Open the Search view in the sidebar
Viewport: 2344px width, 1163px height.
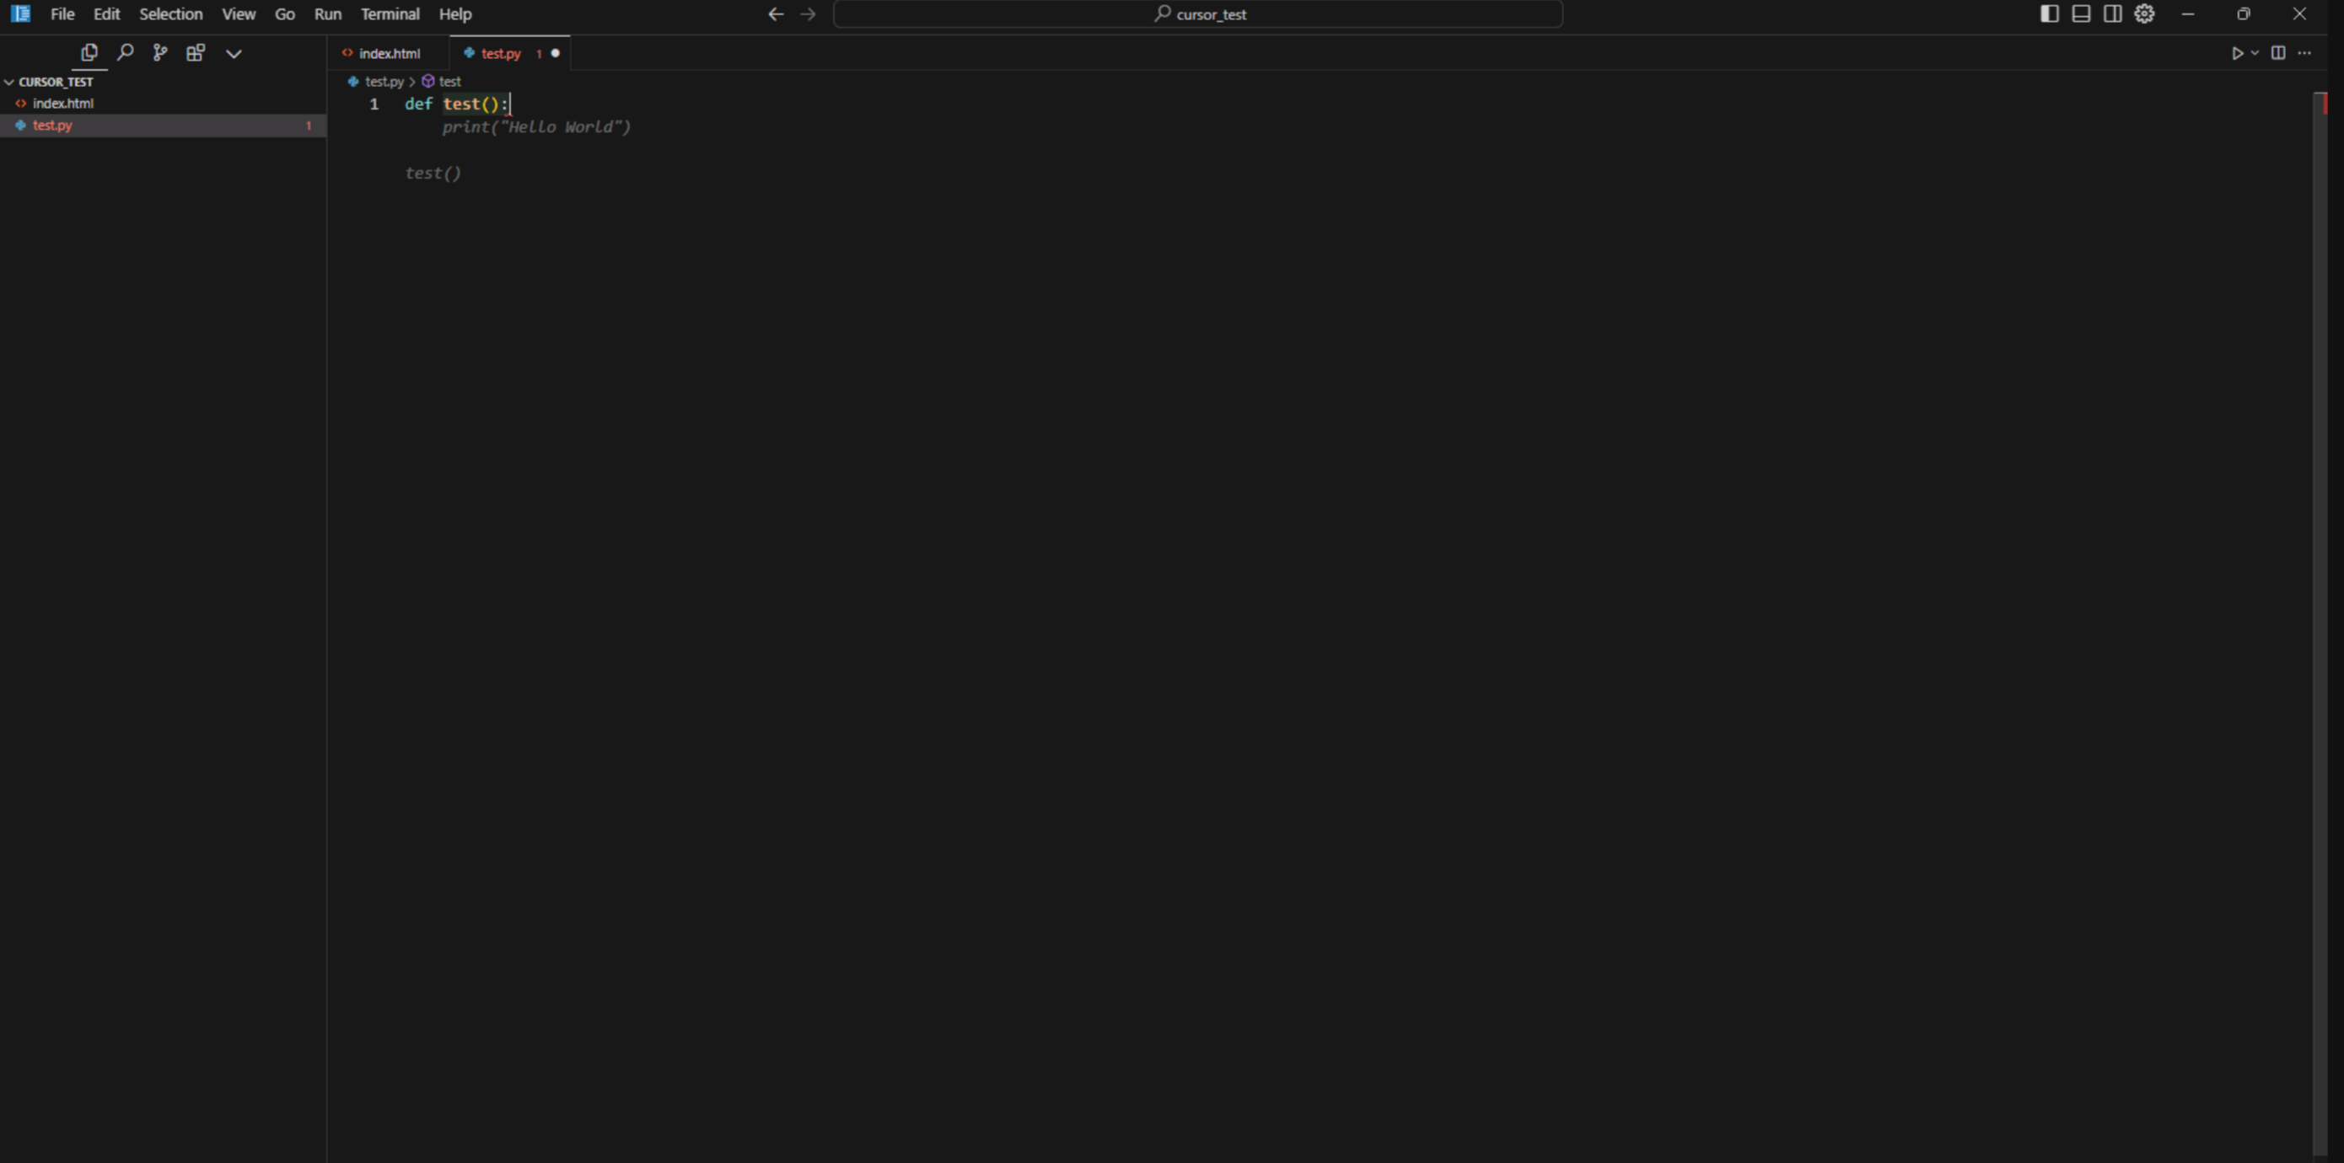(126, 53)
